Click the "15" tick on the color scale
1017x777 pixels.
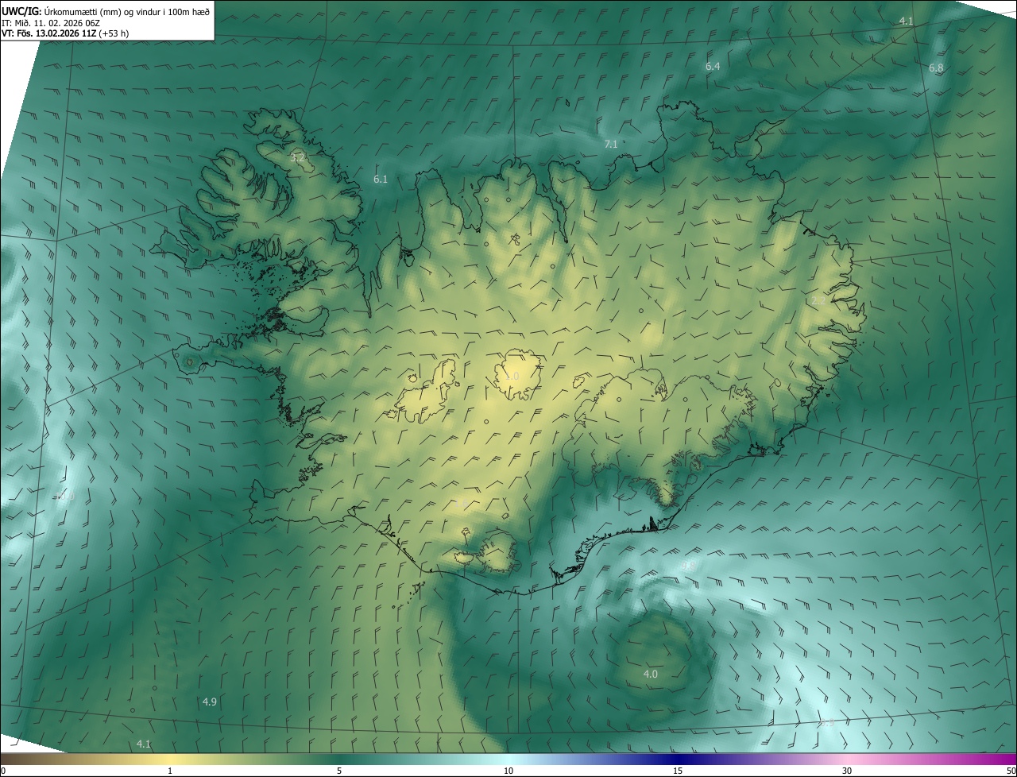pos(678,771)
